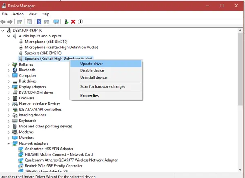The width and height of the screenshot is (245, 178).
Task: Expand the Disk drives category
Action: [9, 81]
